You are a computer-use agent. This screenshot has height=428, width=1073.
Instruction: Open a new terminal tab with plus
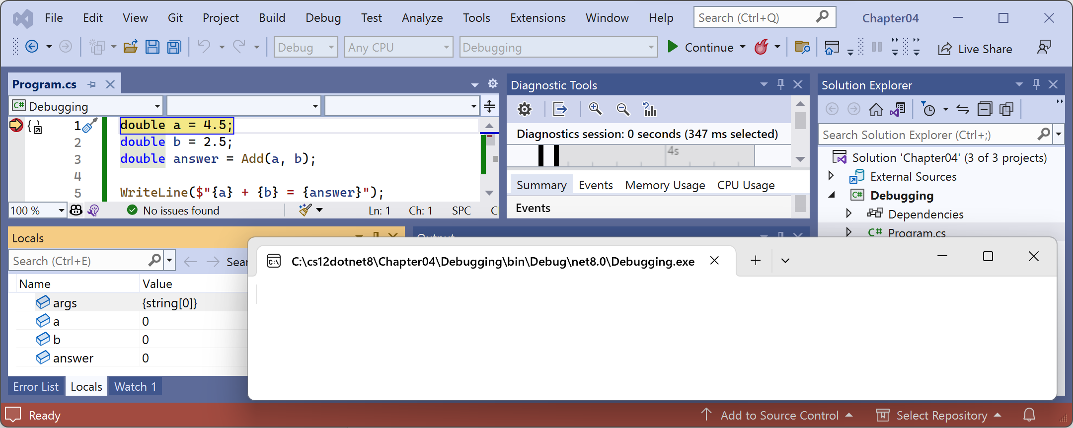click(x=756, y=260)
